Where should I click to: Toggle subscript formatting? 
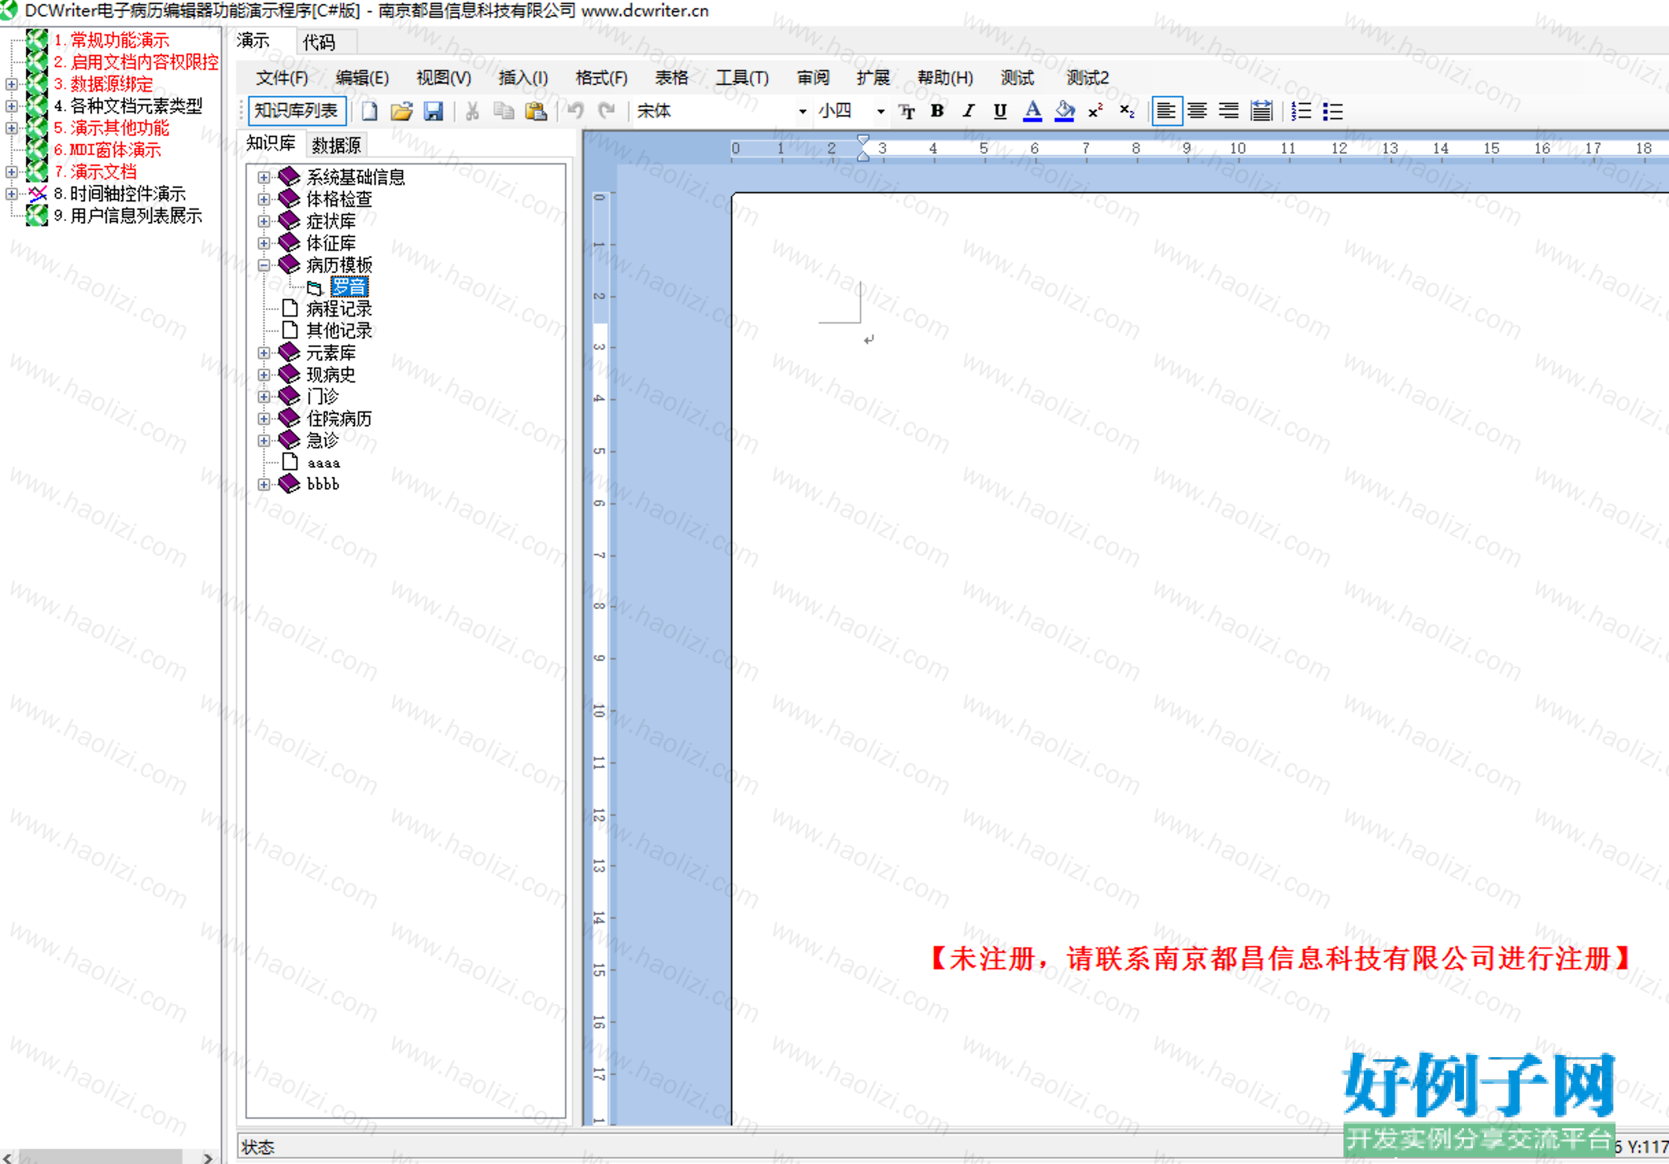pyautogui.click(x=1127, y=111)
